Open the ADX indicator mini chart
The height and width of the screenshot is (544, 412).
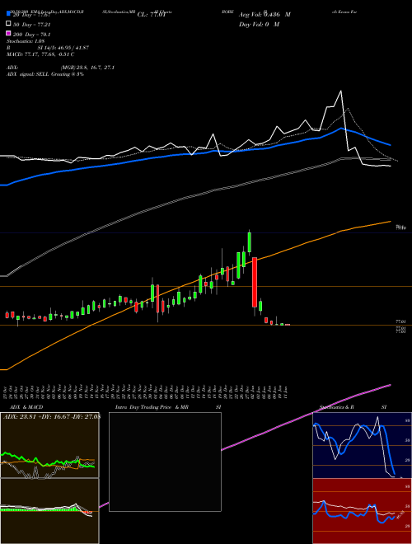pyautogui.click(x=49, y=445)
